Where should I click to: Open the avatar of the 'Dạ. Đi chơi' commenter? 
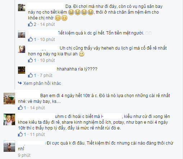pyautogui.click(x=22, y=8)
